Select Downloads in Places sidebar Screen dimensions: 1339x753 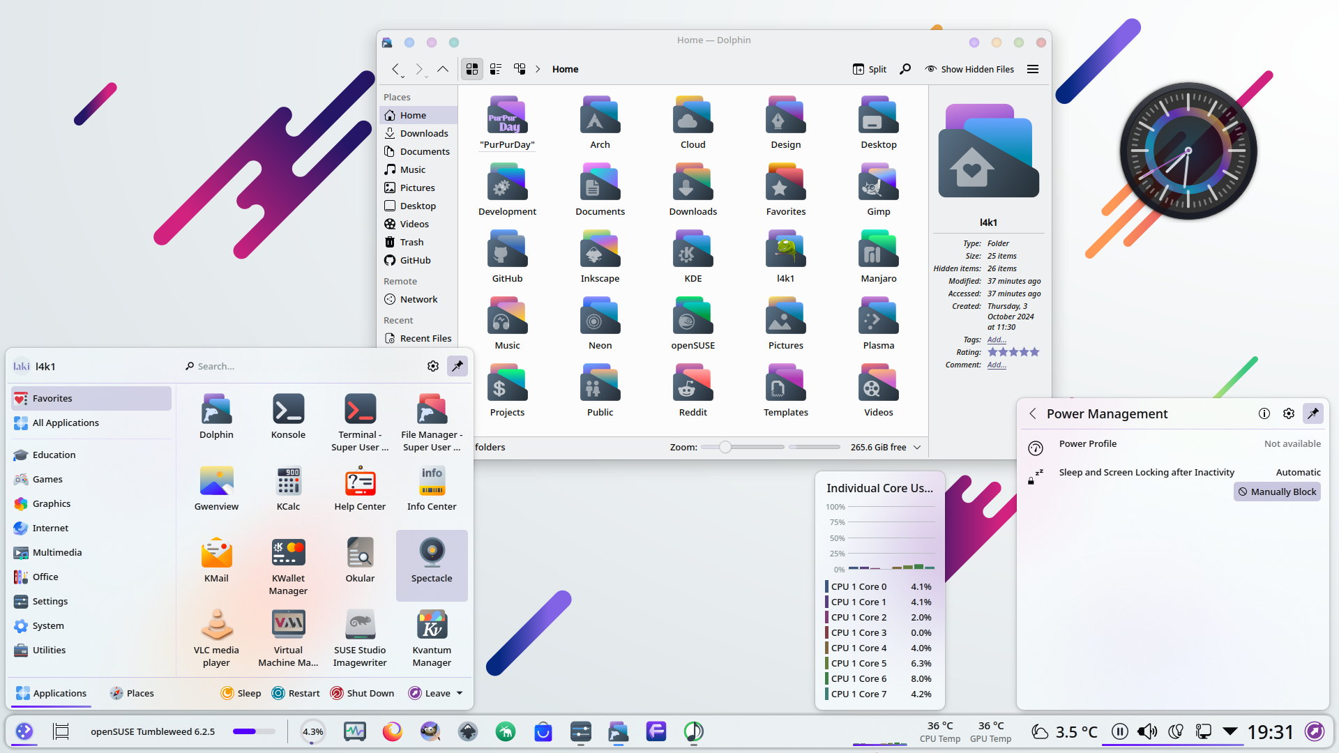coord(418,133)
